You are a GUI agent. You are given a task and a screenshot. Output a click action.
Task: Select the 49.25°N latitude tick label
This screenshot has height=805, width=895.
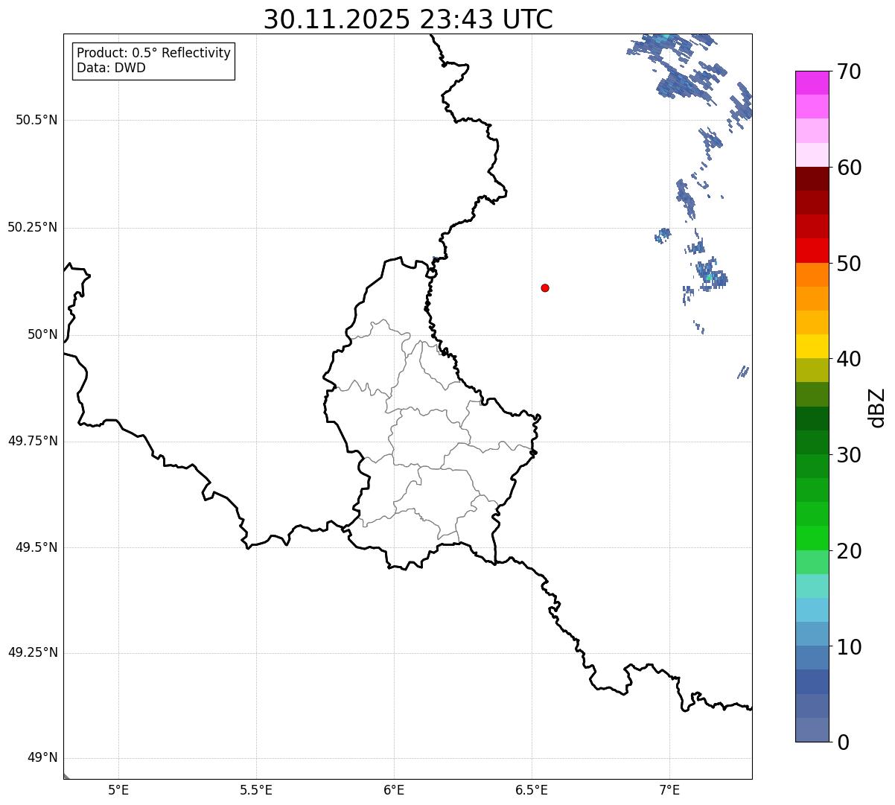tap(33, 652)
